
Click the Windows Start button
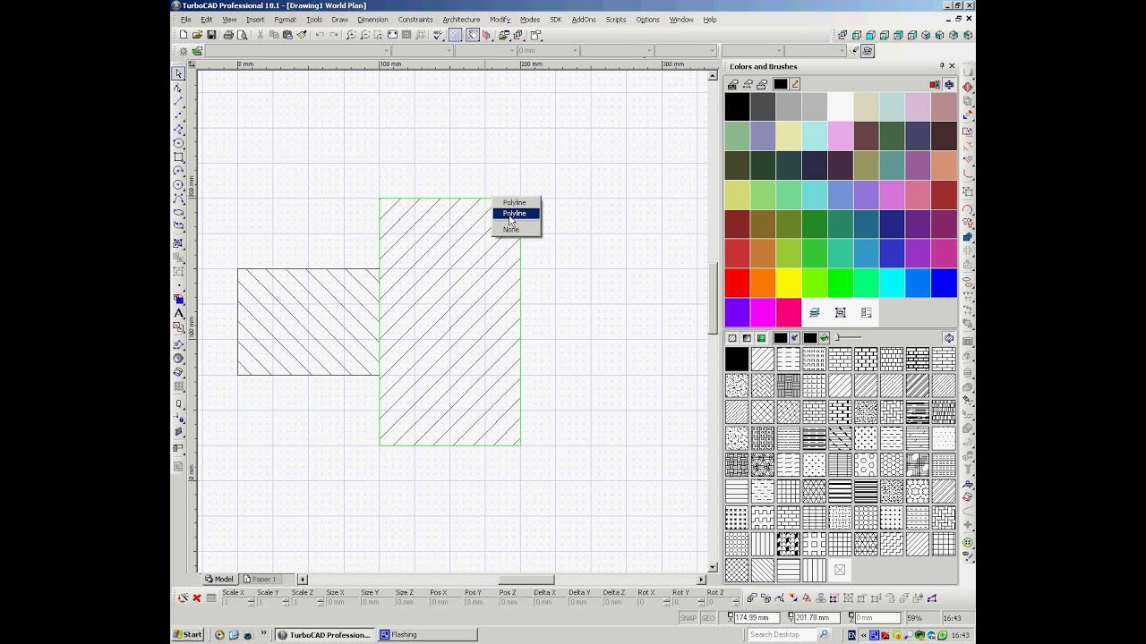[187, 634]
